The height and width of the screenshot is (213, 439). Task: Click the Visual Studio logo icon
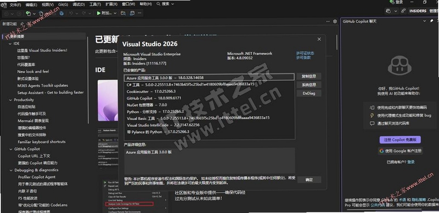pos(4,5)
